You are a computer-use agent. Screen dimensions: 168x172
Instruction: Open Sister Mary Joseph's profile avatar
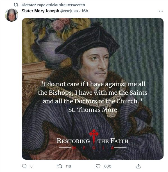pos(12,15)
